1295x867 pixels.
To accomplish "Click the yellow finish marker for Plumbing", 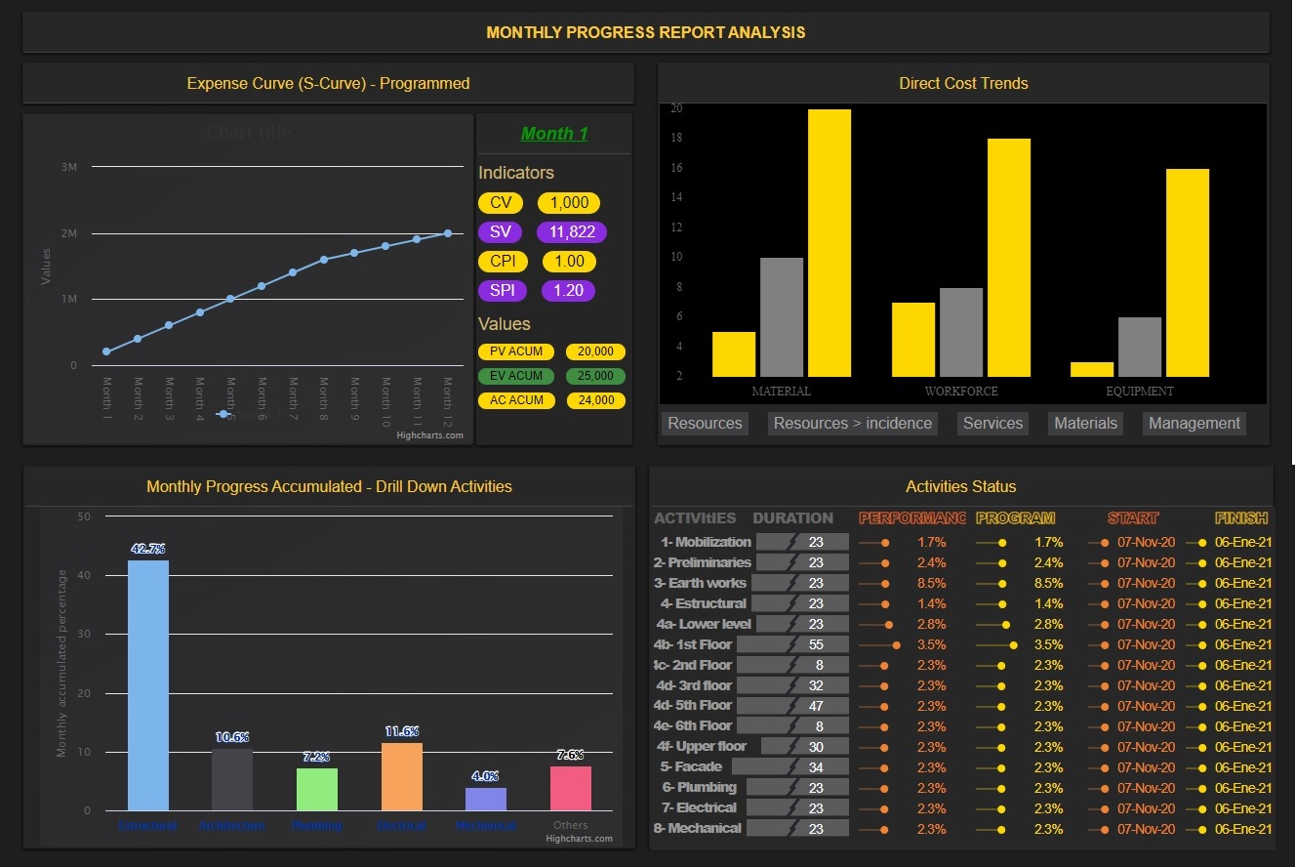I will [1202, 788].
